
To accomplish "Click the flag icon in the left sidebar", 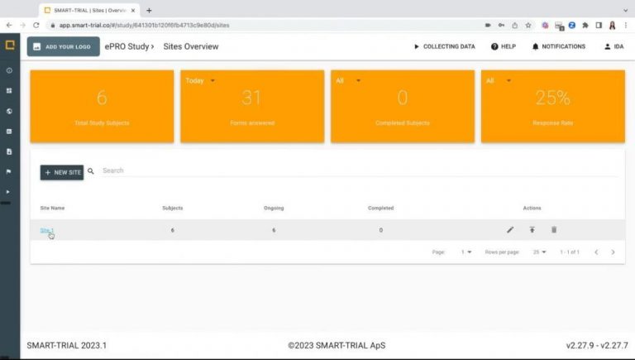I will [x=9, y=172].
